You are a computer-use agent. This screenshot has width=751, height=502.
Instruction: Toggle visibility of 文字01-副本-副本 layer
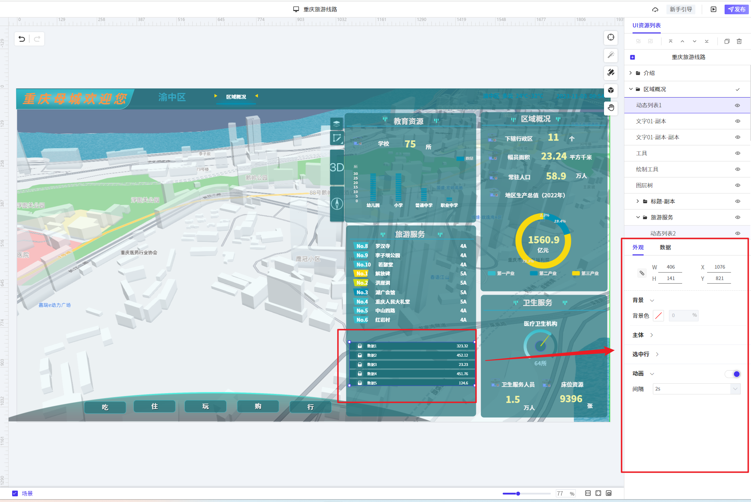coord(737,138)
